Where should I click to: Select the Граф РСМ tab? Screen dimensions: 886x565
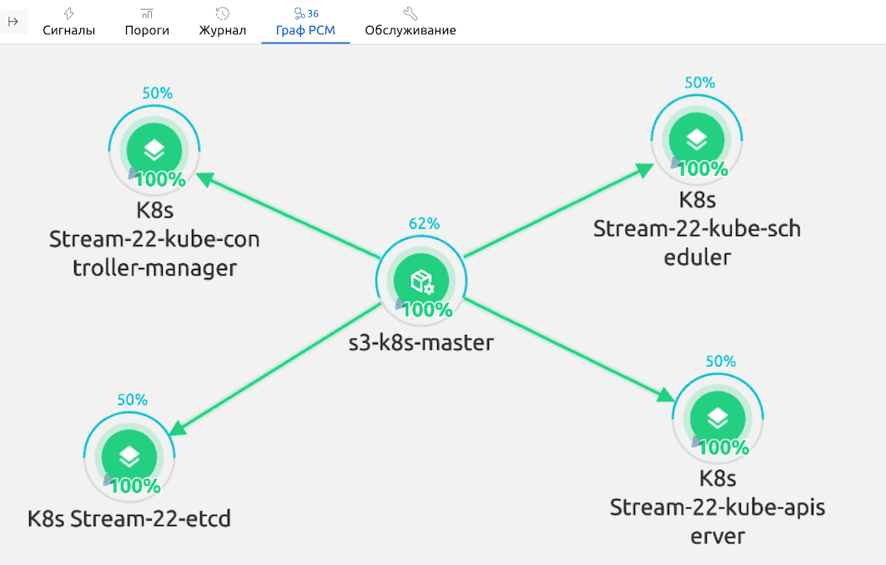click(x=305, y=22)
